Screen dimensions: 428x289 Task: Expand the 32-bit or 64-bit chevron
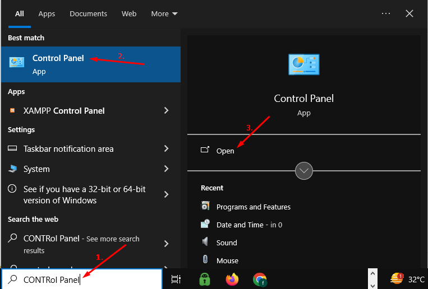(x=166, y=194)
